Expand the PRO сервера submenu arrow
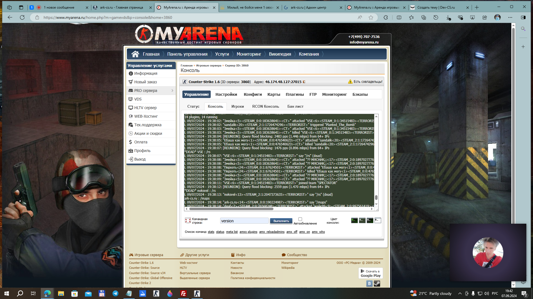This screenshot has height=299, width=533. pyautogui.click(x=172, y=91)
